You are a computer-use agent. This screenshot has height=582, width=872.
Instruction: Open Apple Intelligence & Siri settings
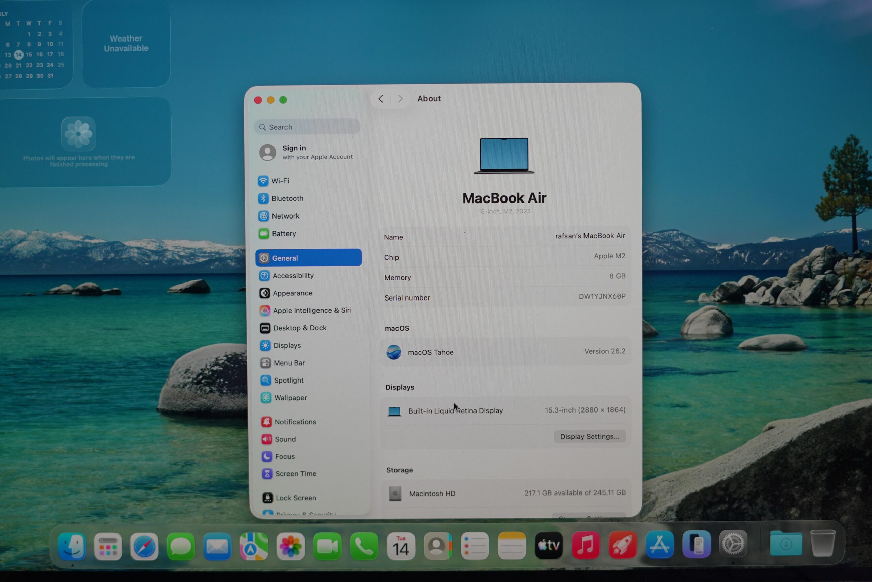[x=310, y=310]
